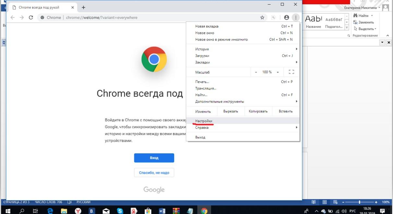393x214 pixels.
Task: Open Екатерина Никитина account dropdown
Action: (x=379, y=8)
